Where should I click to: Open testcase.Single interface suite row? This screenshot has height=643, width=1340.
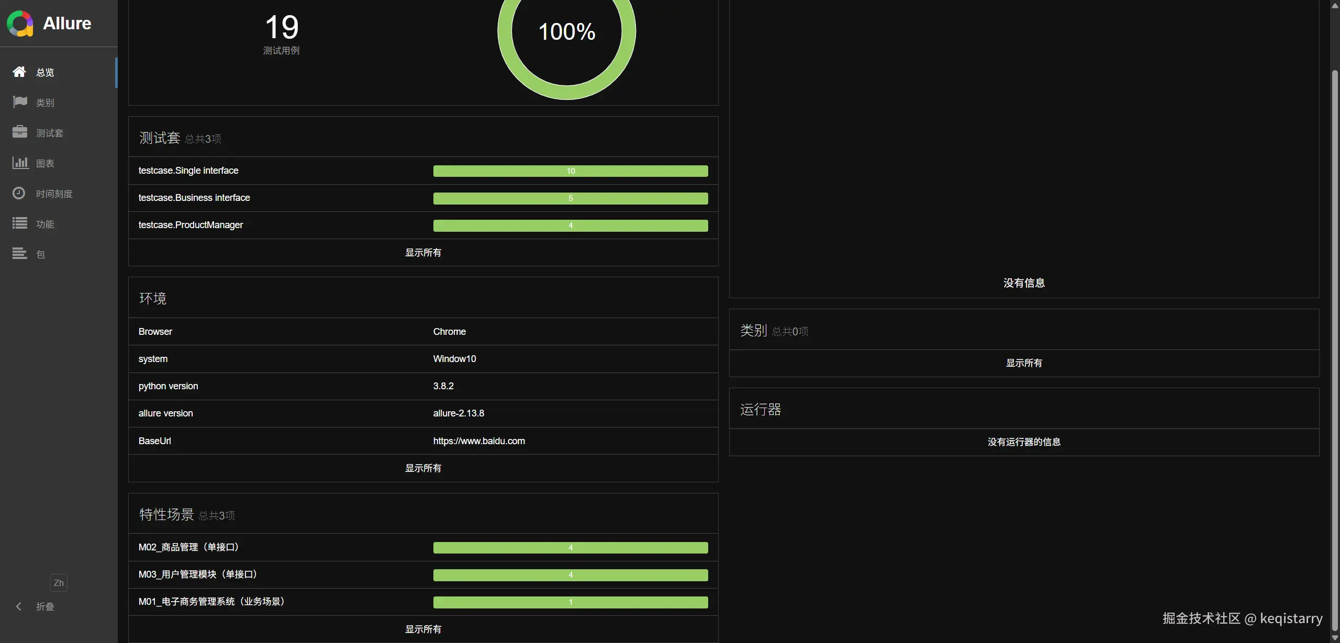click(188, 171)
